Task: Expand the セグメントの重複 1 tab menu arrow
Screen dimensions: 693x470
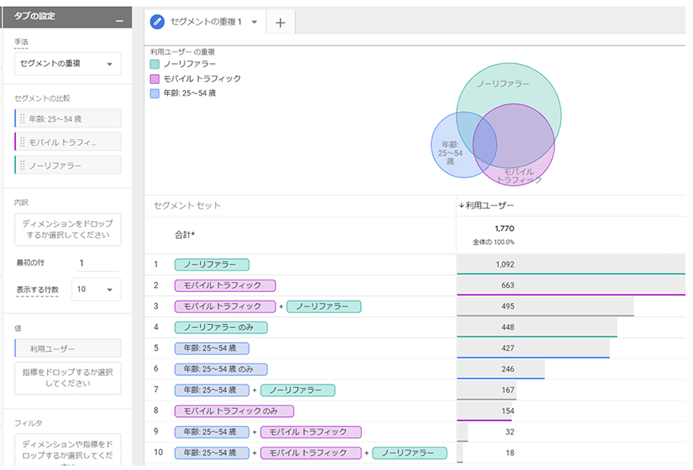Action: (x=254, y=22)
